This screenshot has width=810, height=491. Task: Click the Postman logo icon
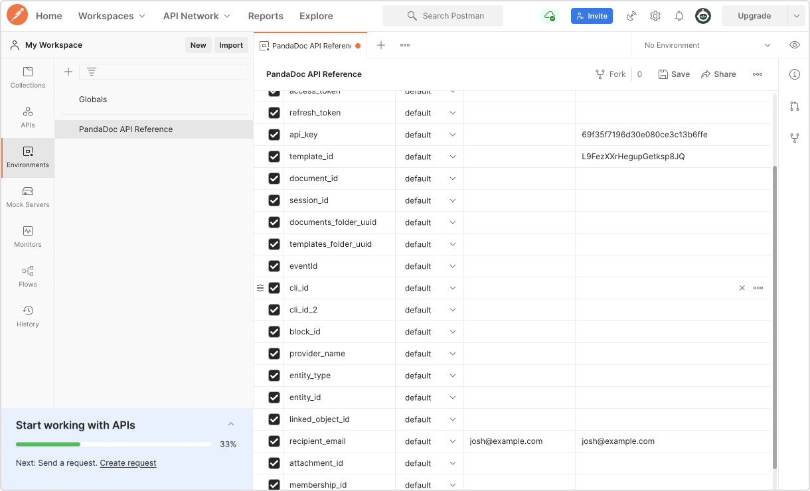(x=17, y=15)
